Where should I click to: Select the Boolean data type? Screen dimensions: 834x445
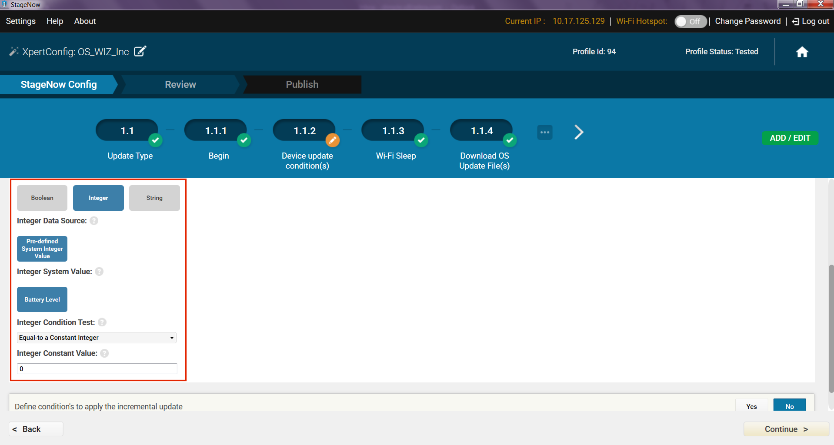[x=42, y=198]
